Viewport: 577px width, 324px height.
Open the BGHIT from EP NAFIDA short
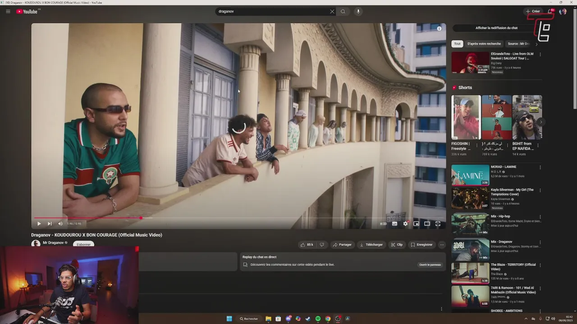tap(527, 117)
